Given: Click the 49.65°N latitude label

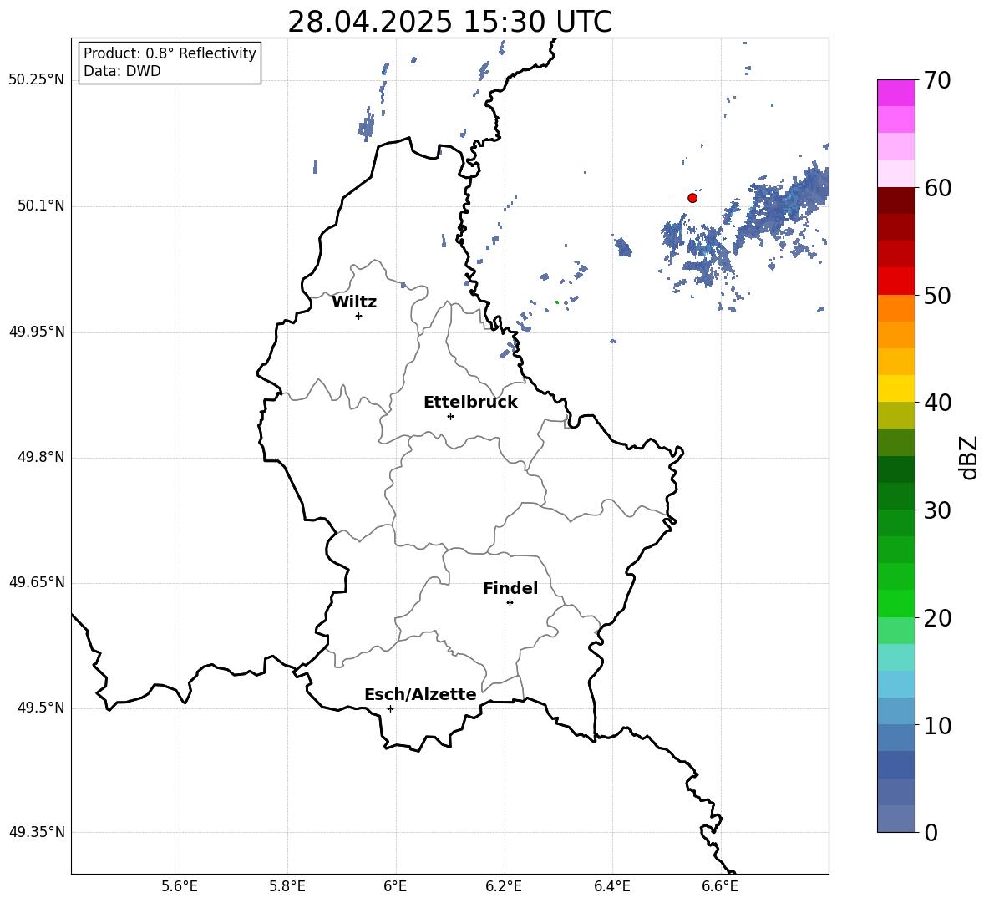Looking at the screenshot, I should click(x=37, y=582).
